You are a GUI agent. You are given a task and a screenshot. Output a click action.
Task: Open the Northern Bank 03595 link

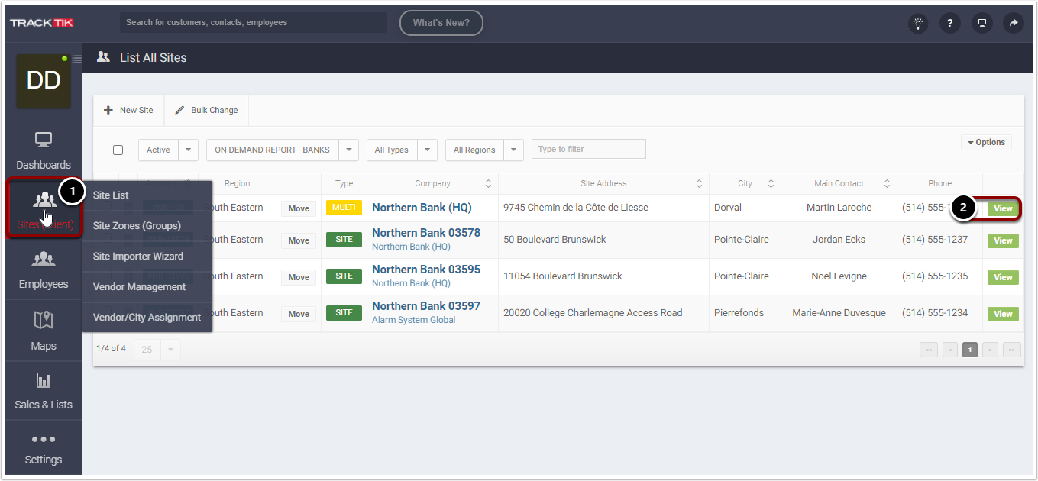426,270
